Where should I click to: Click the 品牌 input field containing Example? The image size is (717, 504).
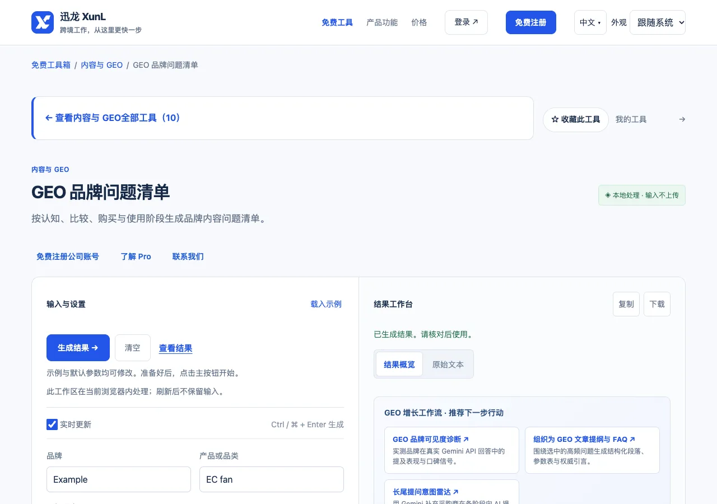(119, 479)
